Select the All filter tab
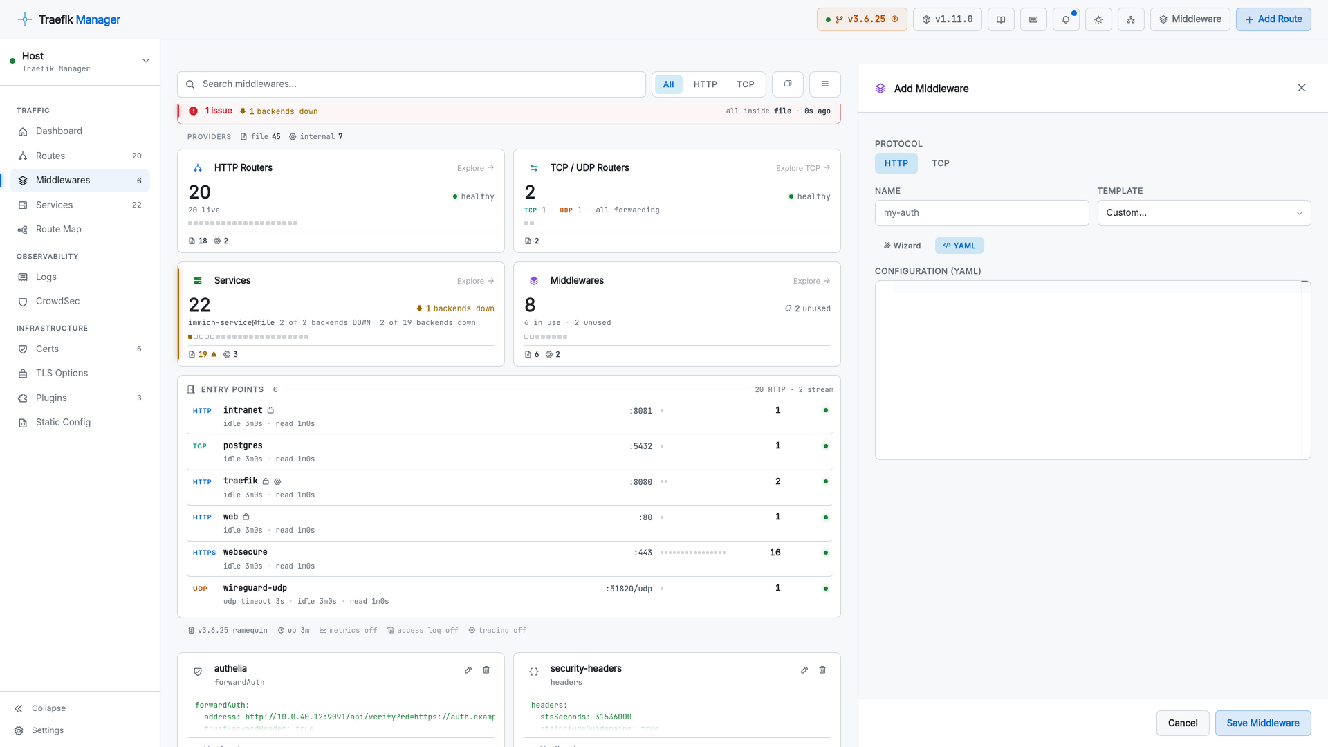The image size is (1328, 747). point(668,84)
